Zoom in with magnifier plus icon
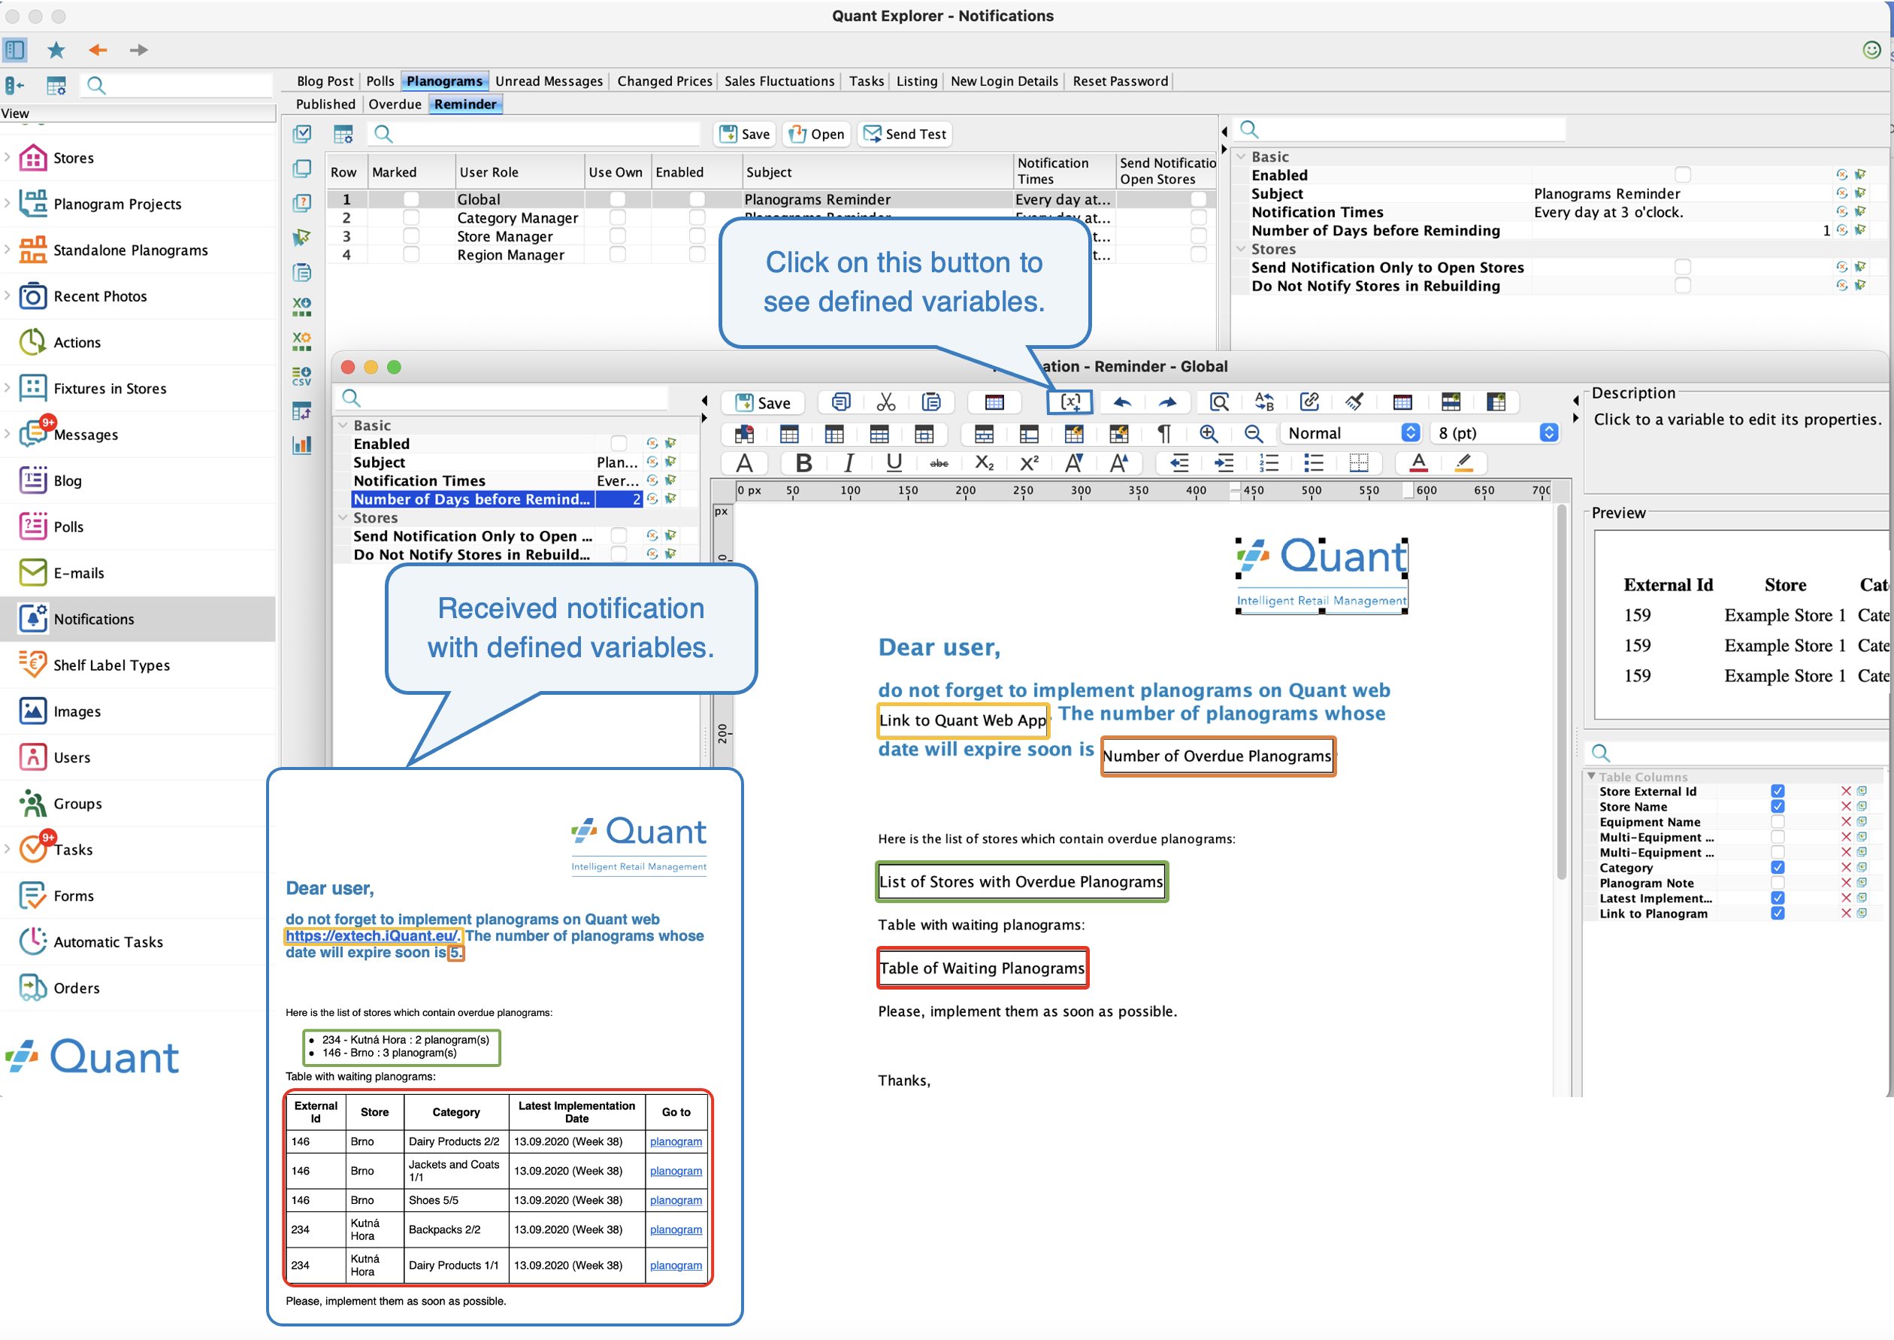1894x1340 pixels. click(1209, 433)
